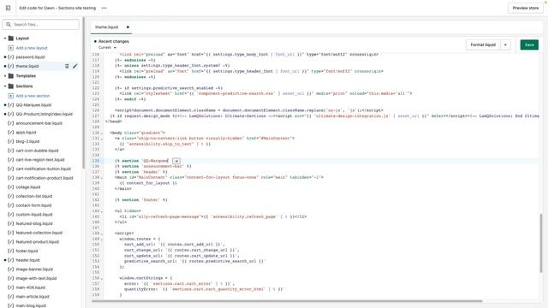Open password.liquid file
Image resolution: width=548 pixels, height=308 pixels.
click(30, 57)
